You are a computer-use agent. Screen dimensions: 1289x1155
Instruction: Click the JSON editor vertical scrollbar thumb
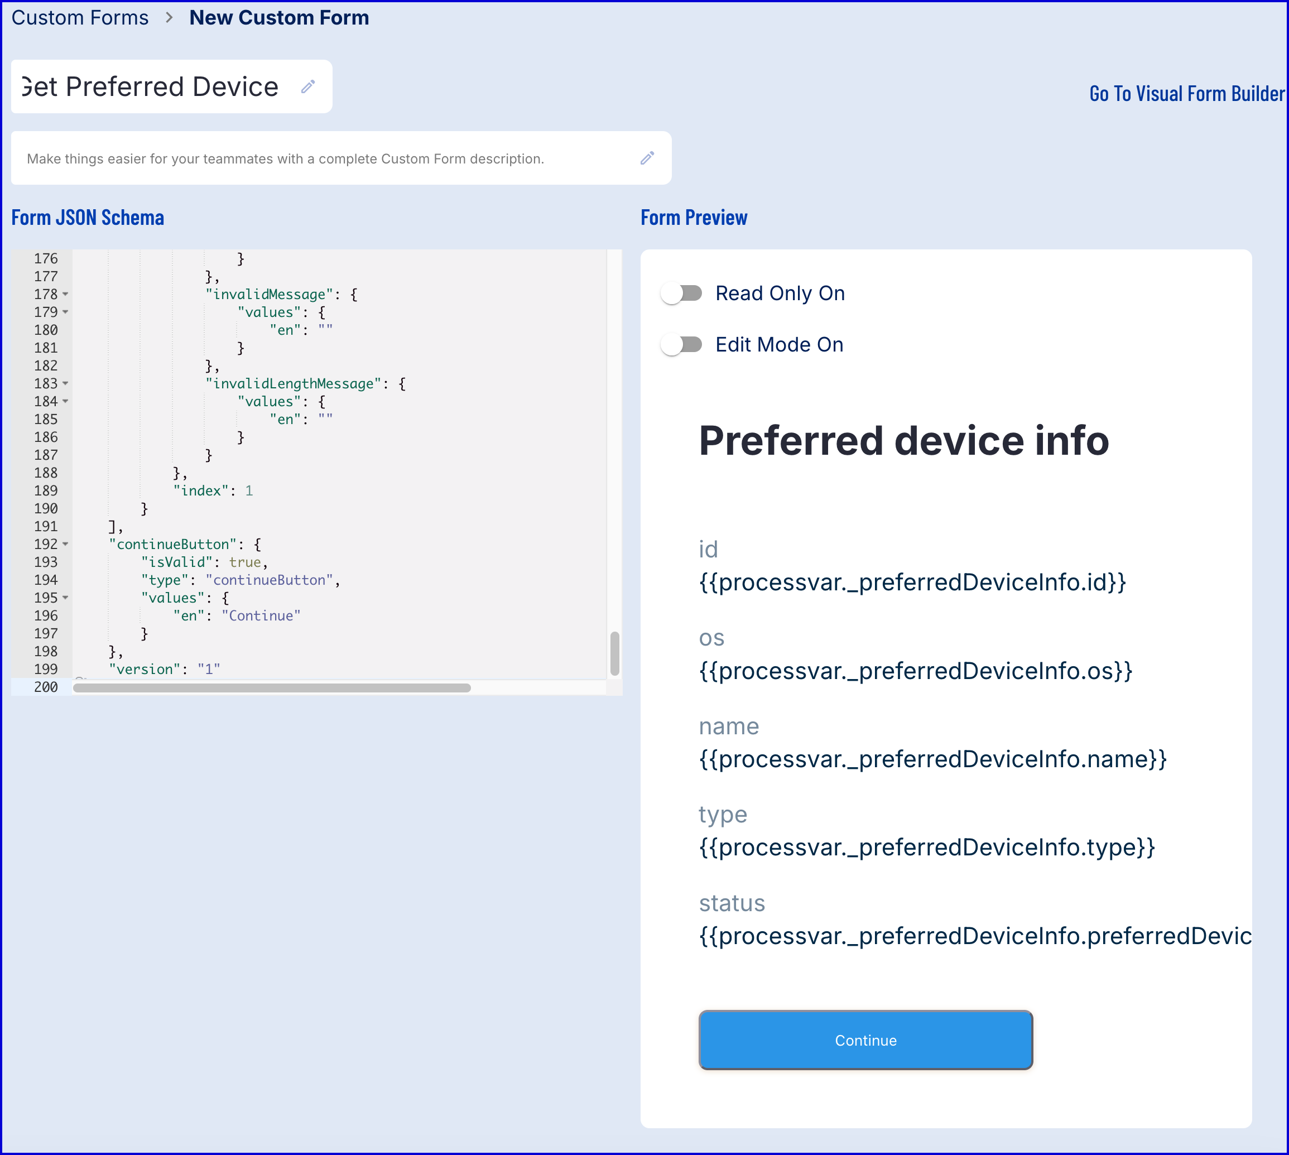click(x=614, y=653)
